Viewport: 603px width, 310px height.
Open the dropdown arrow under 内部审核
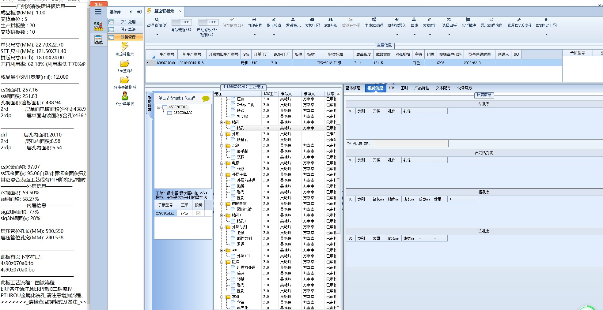(x=255, y=35)
